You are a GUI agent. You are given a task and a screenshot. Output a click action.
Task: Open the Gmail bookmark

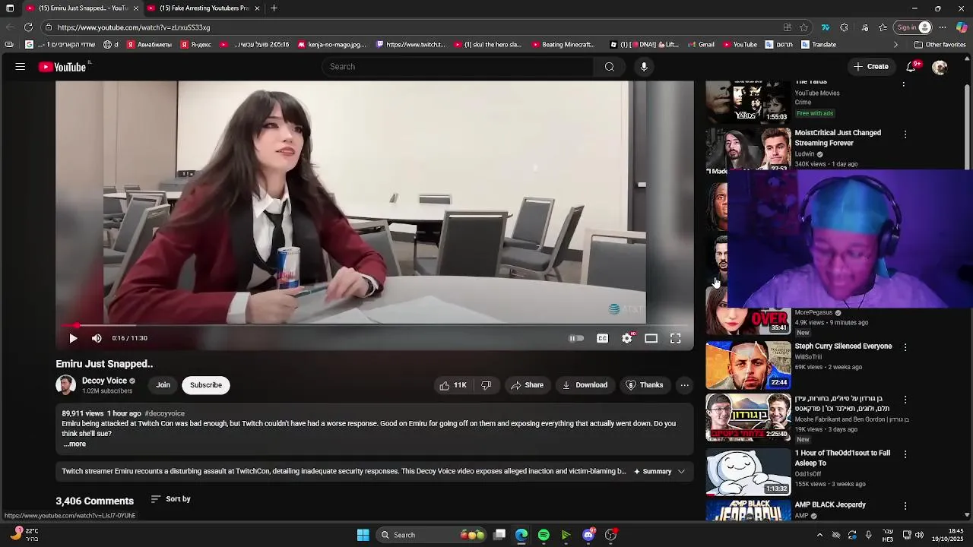701,45
